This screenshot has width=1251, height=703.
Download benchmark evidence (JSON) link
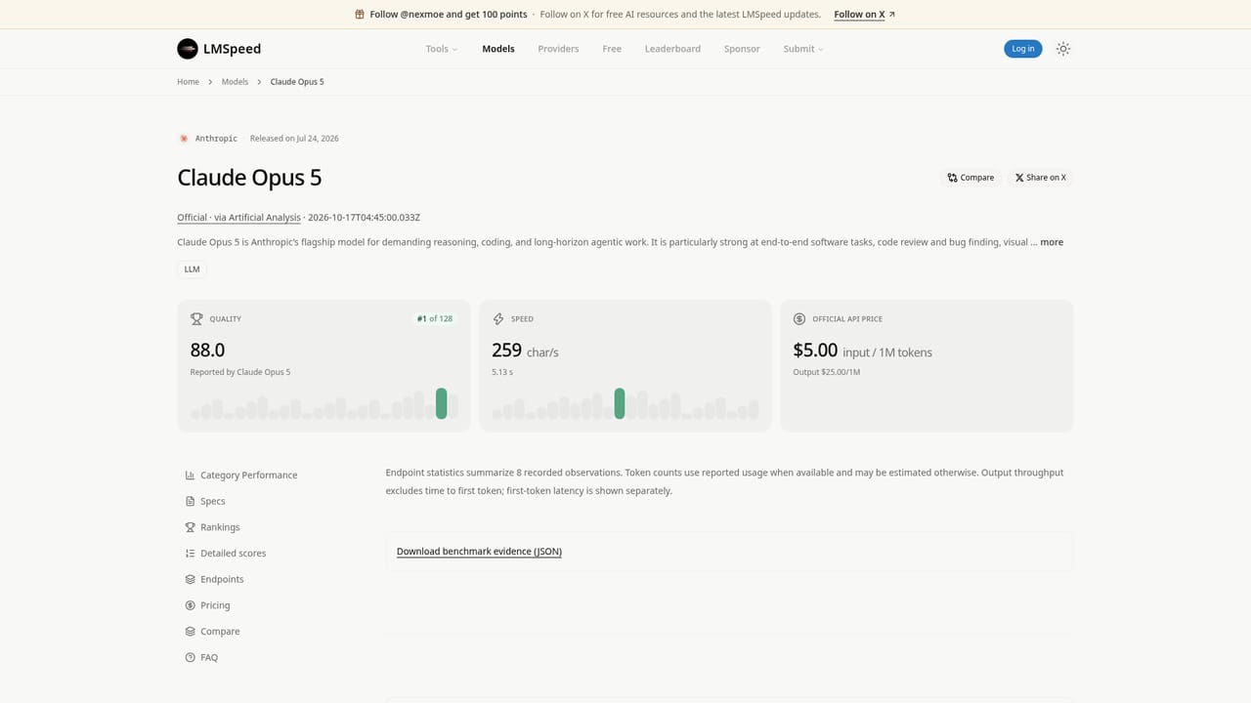point(479,552)
